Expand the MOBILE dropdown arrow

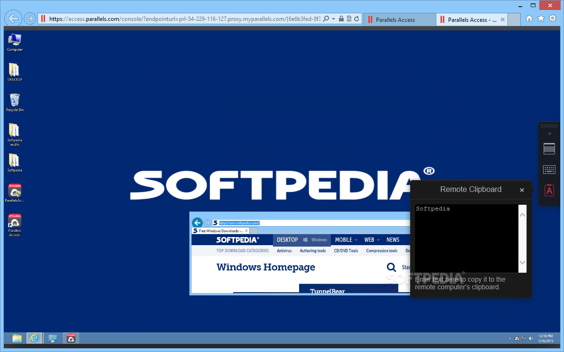pos(357,240)
